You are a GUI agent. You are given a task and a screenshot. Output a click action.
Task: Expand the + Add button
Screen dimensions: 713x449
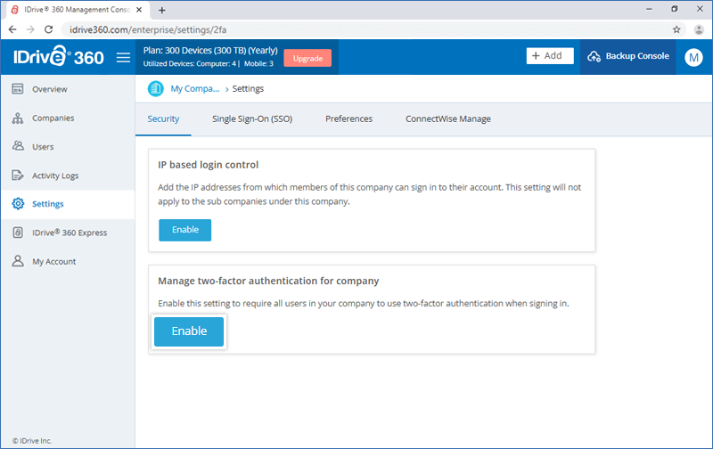[550, 56]
